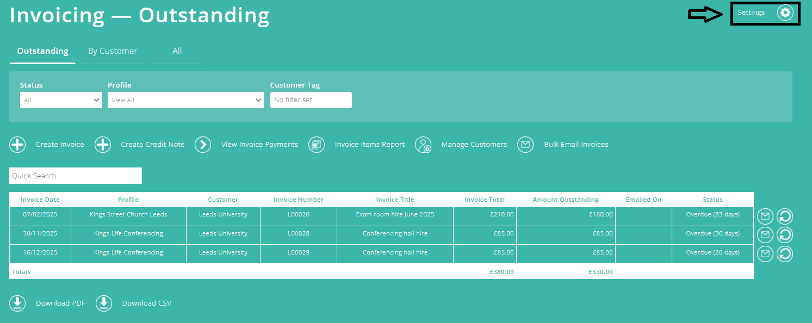The image size is (812, 323).
Task: Email invoice L00029 using its envelope icon
Action: point(765,253)
